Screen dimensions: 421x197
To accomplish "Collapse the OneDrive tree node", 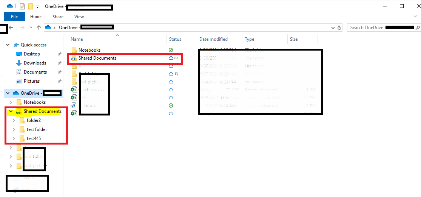I will [x=8, y=93].
